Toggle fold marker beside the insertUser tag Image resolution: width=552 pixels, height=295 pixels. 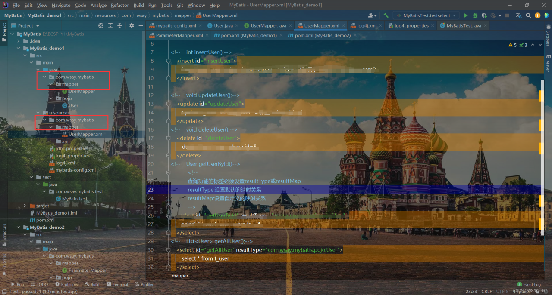[168, 61]
